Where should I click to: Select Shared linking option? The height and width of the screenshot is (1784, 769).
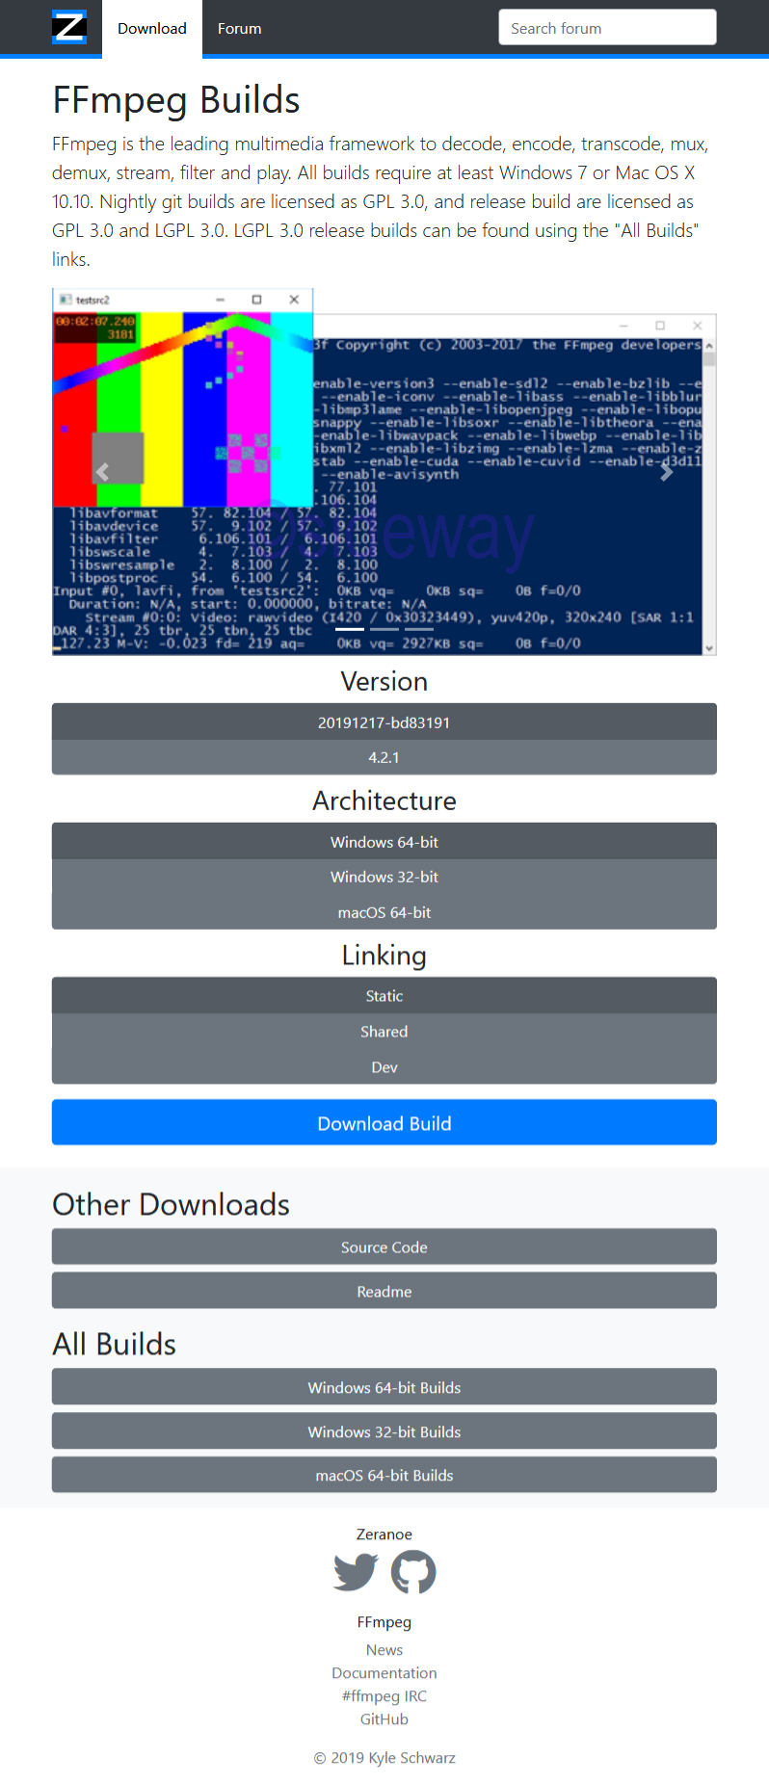[x=384, y=1032]
